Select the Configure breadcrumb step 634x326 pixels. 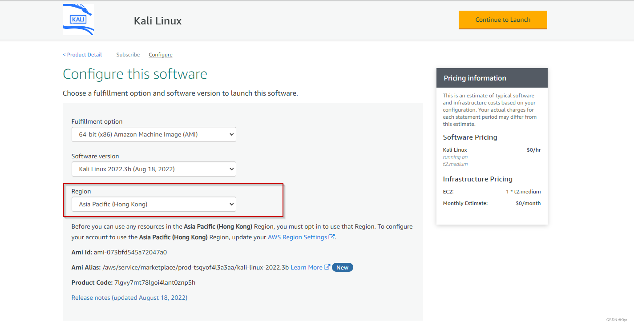tap(161, 55)
